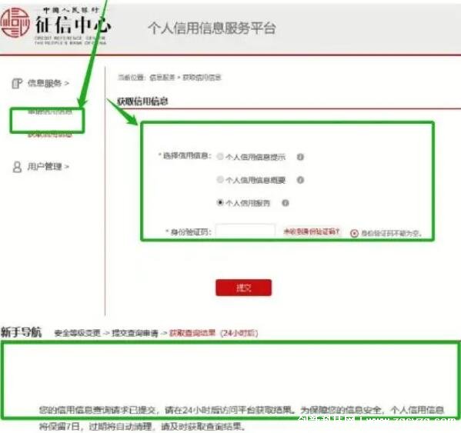Screen dimensions: 461x433
Task: Open 获取信用信息 submenu item in sidebar
Action: coord(50,135)
